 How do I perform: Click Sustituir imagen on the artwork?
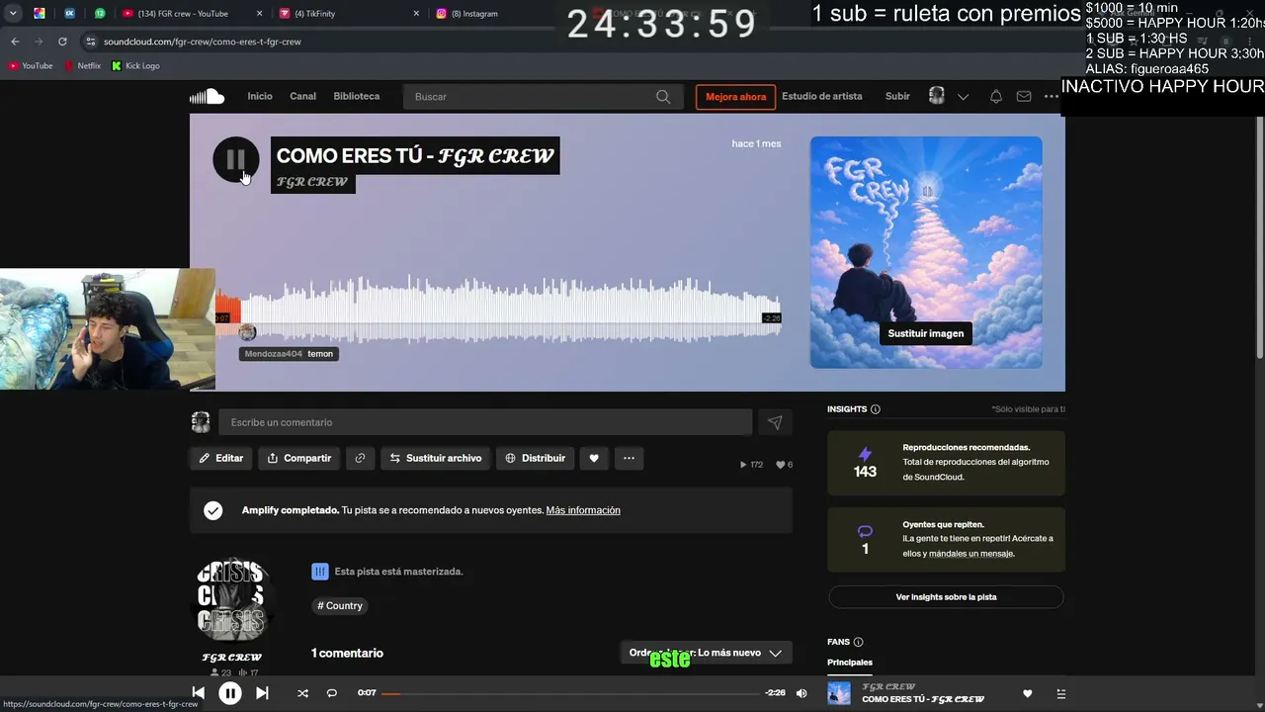coord(926,333)
